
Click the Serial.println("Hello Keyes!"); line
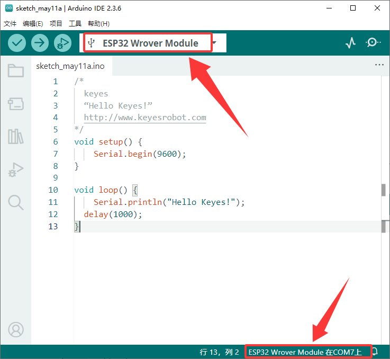tap(169, 202)
